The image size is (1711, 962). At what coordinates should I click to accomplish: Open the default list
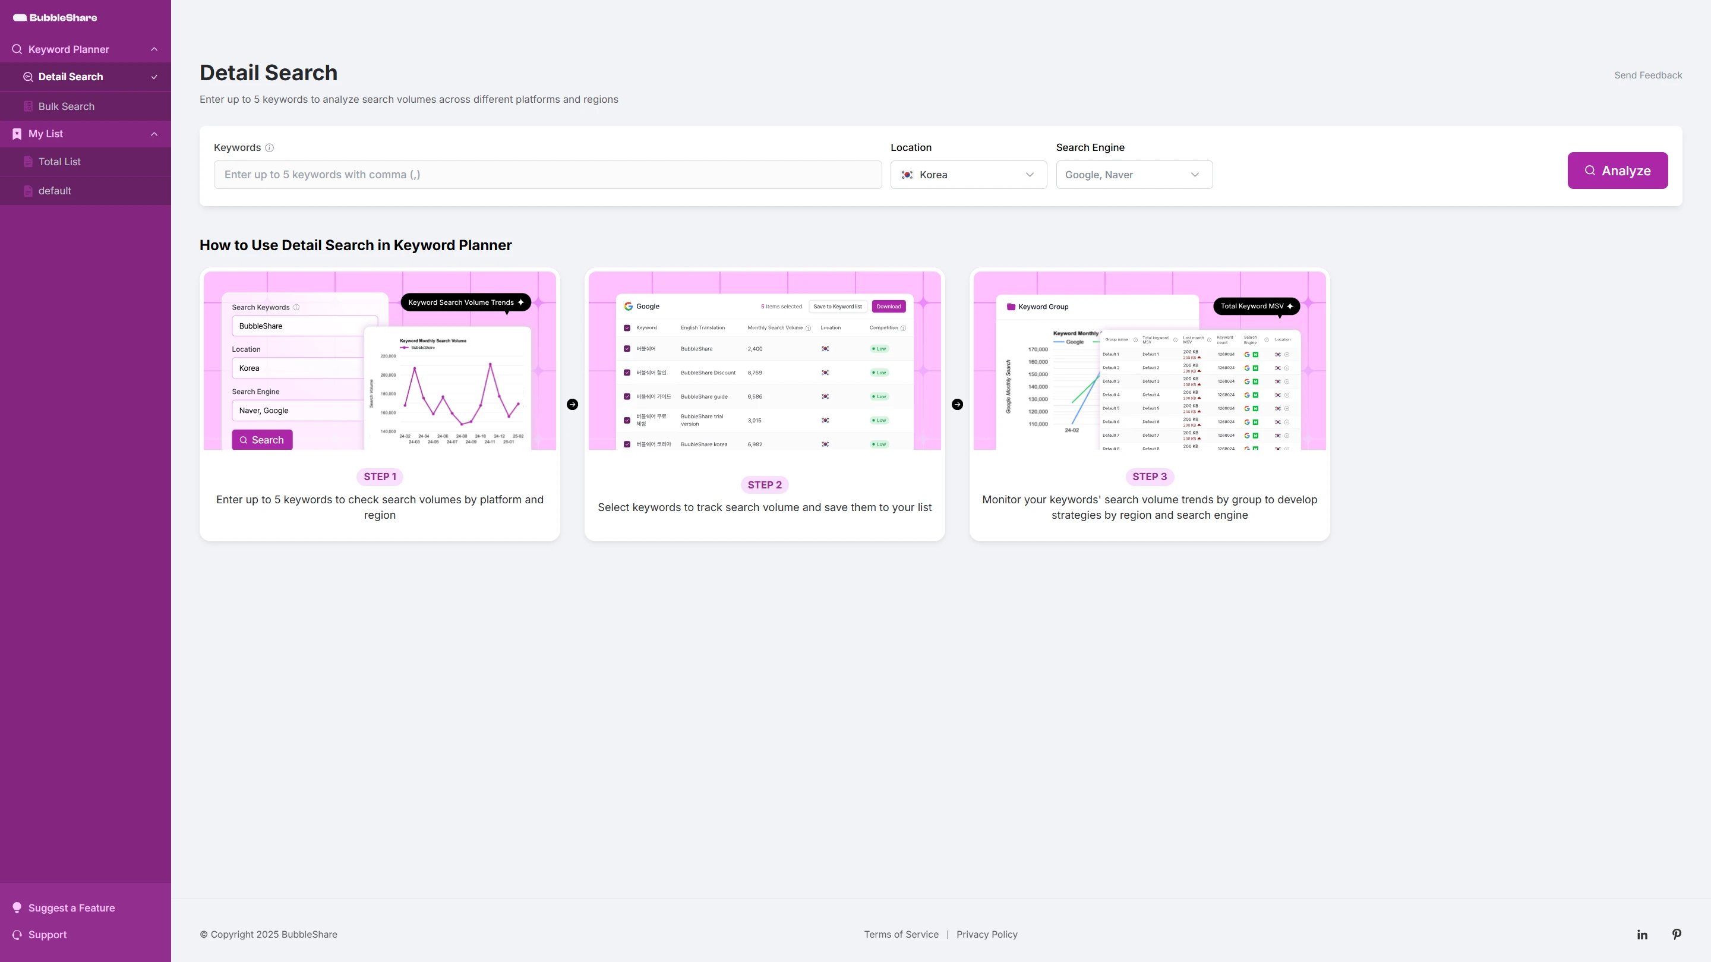(x=85, y=191)
